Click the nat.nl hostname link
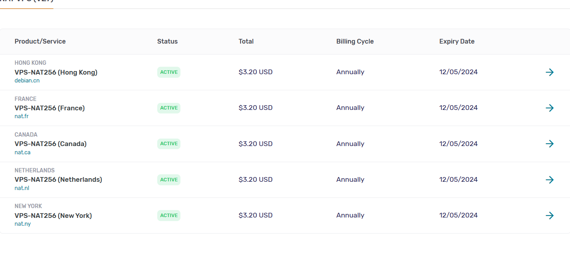Image resolution: width=570 pixels, height=254 pixels. 22,188
